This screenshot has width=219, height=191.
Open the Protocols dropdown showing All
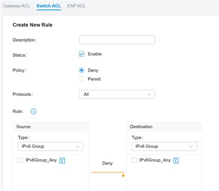pyautogui.click(x=117, y=94)
